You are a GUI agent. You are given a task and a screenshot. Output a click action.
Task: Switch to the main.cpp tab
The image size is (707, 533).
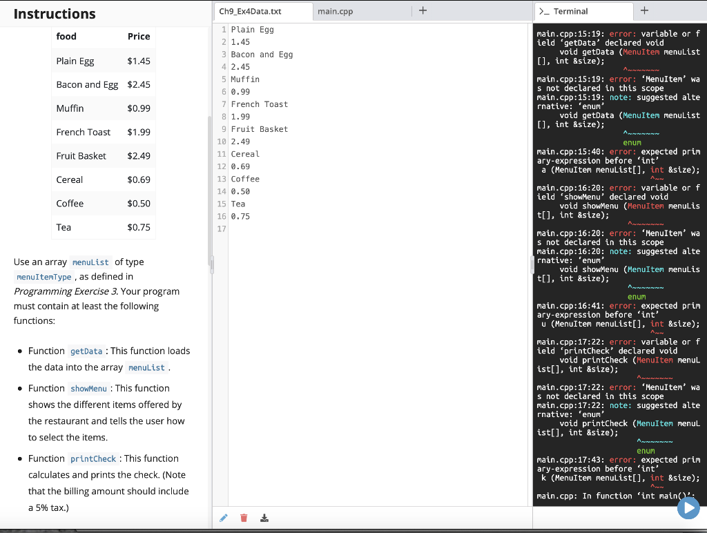(x=336, y=11)
